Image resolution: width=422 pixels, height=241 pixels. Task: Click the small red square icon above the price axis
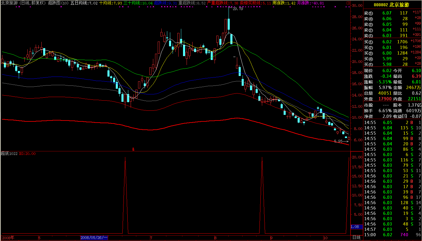[348, 3]
